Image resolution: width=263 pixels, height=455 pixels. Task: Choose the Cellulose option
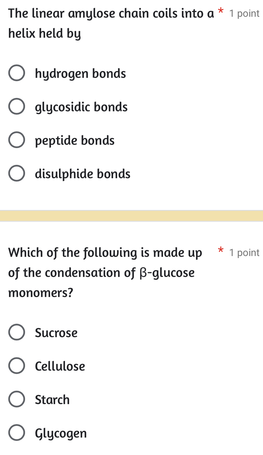[17, 365]
